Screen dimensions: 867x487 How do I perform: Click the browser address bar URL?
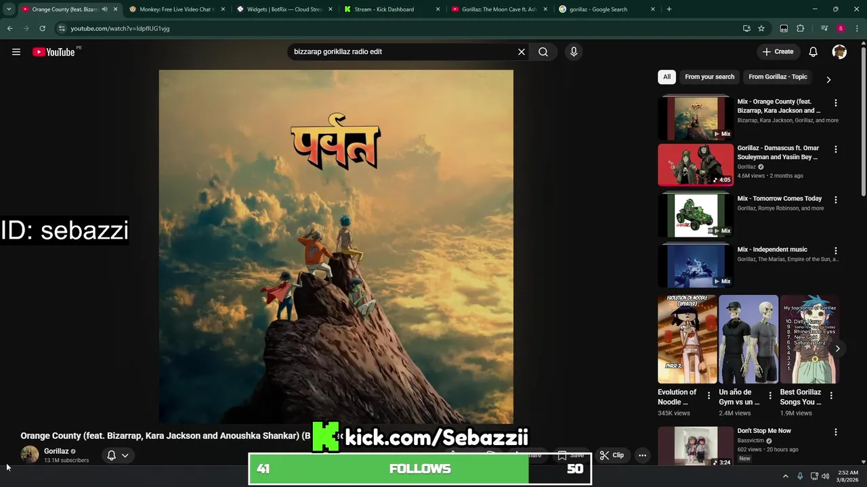pos(120,28)
